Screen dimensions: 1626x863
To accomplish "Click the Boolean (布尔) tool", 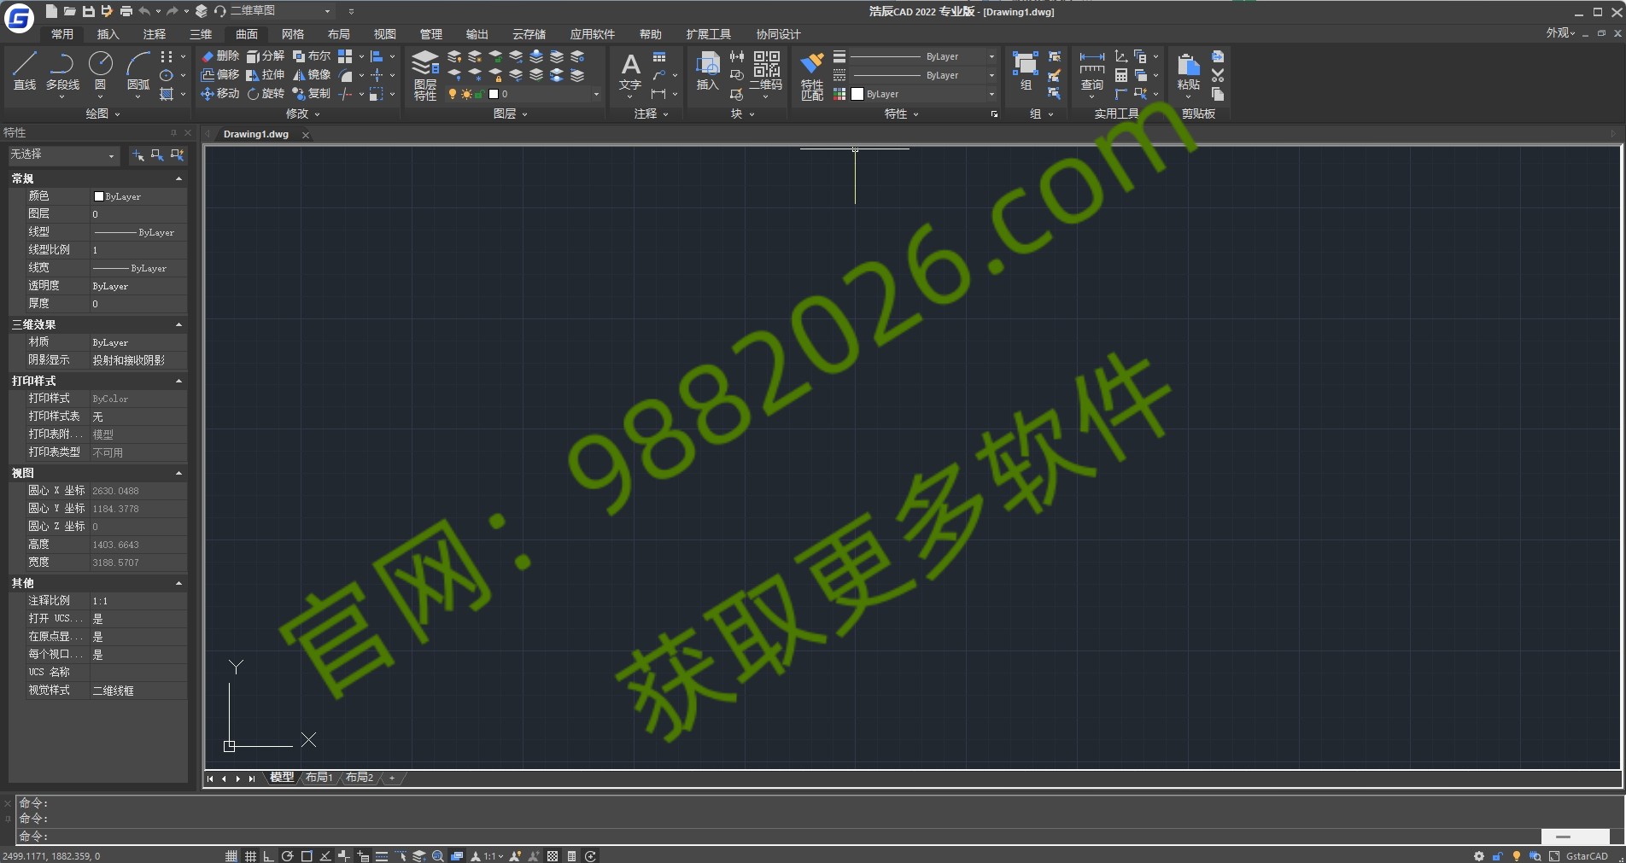I will coord(312,56).
